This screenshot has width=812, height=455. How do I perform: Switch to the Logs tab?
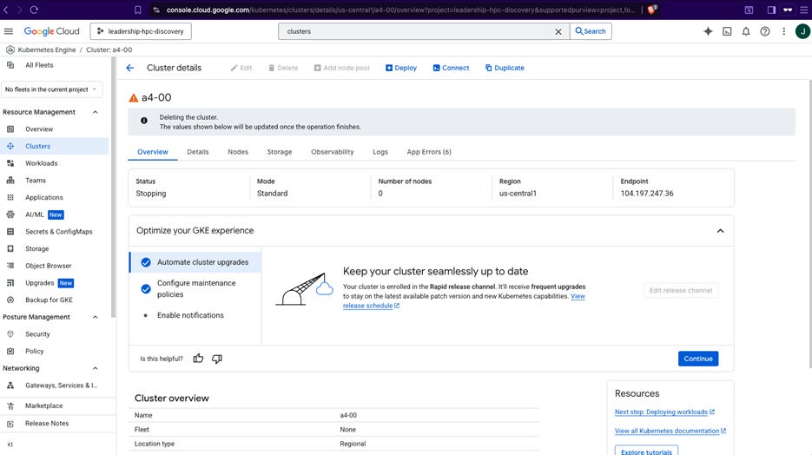(x=380, y=152)
